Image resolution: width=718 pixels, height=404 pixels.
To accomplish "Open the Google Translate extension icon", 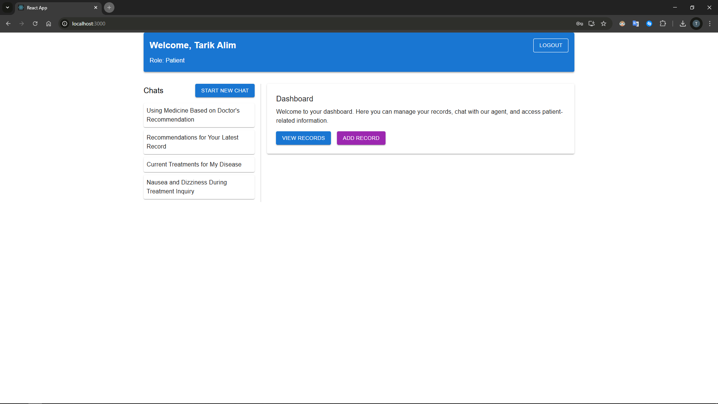I will (636, 24).
